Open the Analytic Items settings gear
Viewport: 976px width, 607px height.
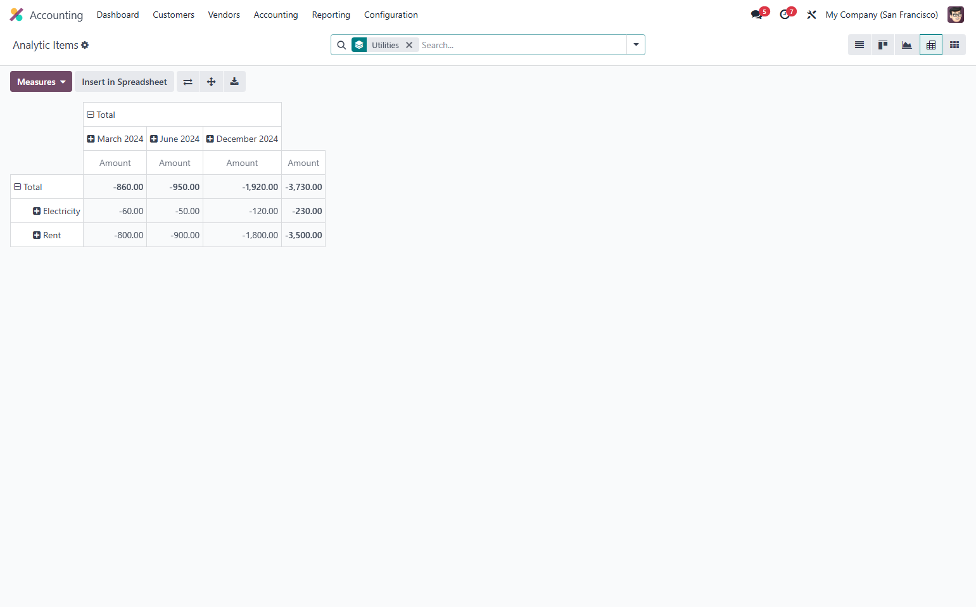(x=85, y=45)
